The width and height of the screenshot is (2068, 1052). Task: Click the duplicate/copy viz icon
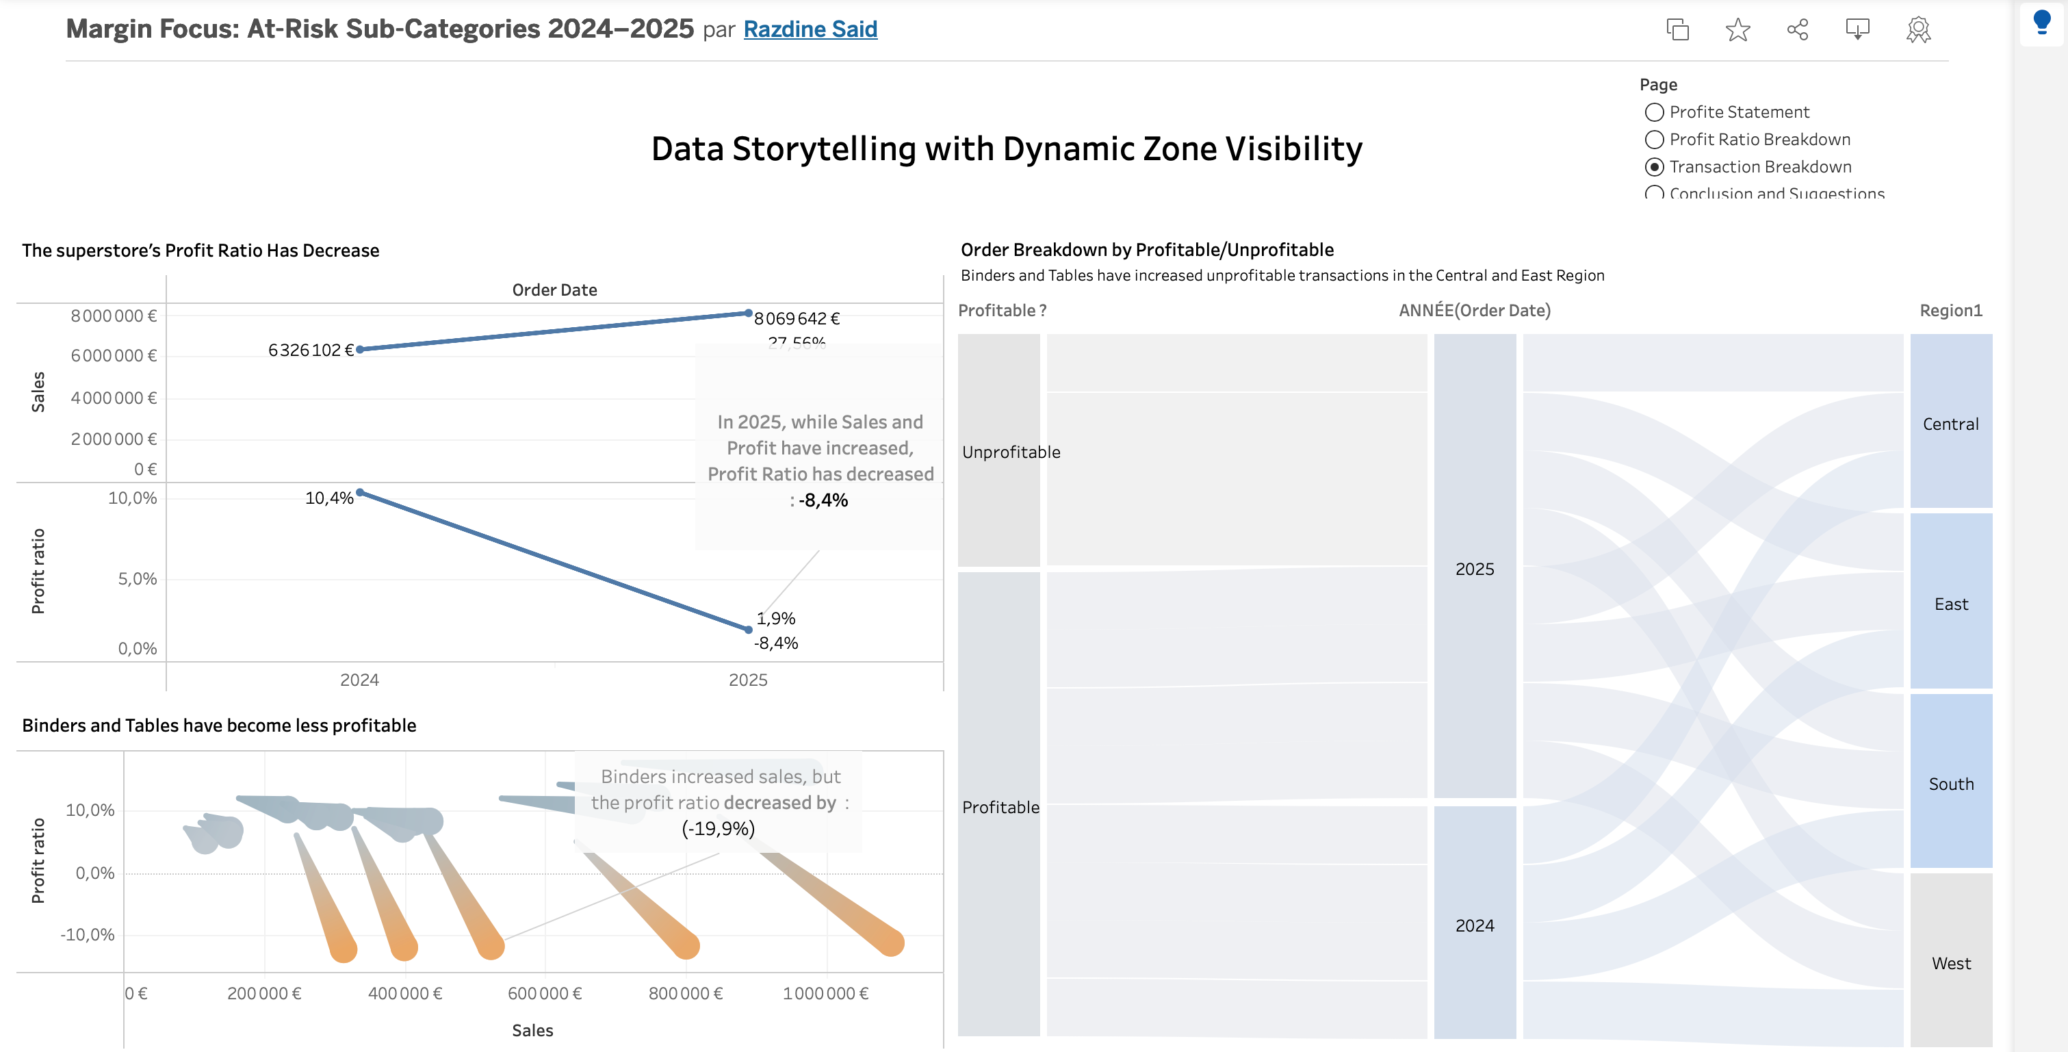pyautogui.click(x=1677, y=29)
